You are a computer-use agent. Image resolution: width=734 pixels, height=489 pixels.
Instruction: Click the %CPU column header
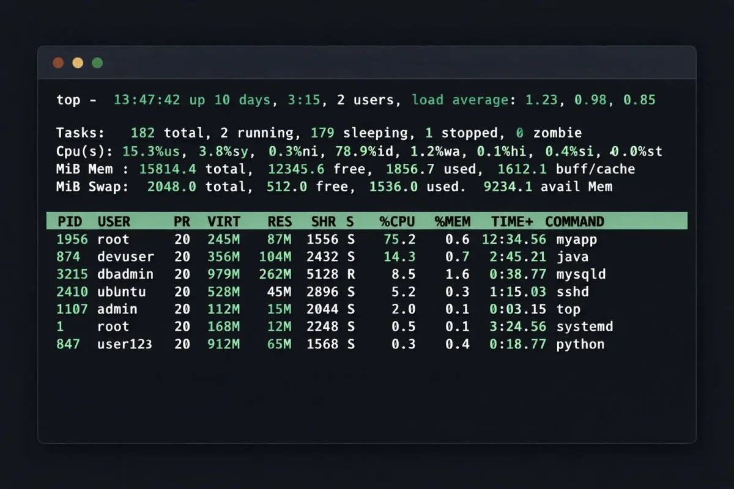pos(398,221)
